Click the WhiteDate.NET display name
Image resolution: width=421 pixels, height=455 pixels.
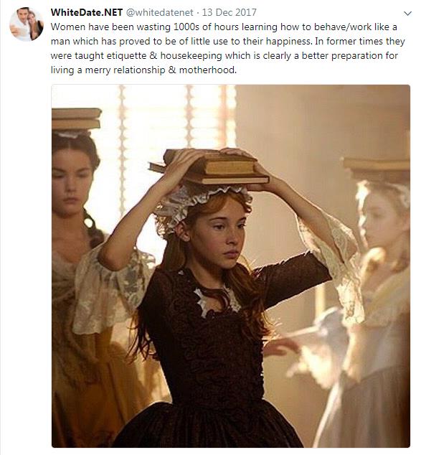coord(87,12)
